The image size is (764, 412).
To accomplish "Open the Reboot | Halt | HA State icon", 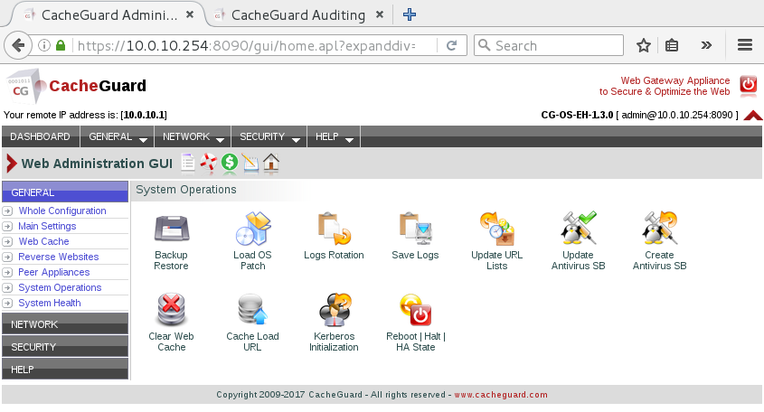I will 416,310.
